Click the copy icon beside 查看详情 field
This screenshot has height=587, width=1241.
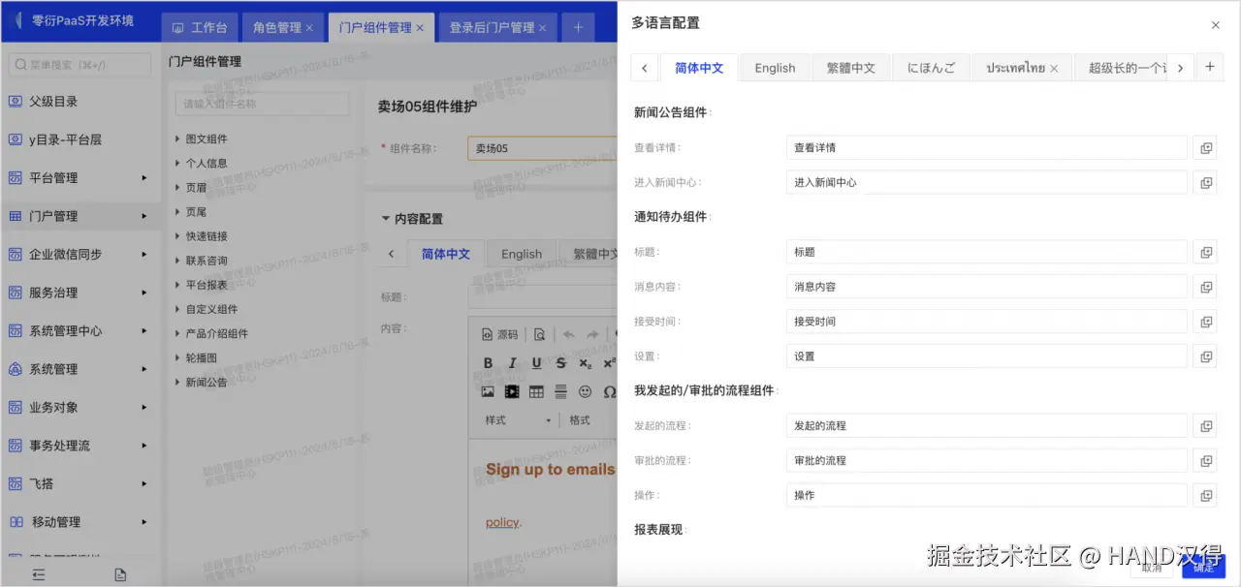point(1205,148)
